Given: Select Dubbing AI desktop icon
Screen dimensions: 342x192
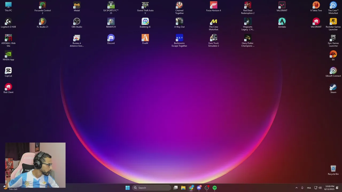Looking at the screenshot, I should [145, 23].
